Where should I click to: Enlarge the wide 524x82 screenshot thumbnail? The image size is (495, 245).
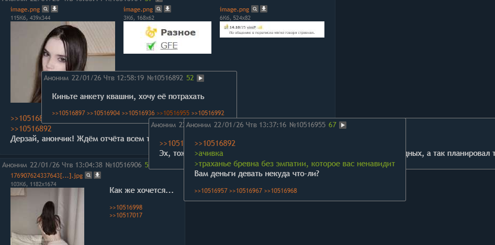(272, 29)
